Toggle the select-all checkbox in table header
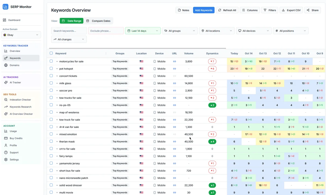The width and height of the screenshot is (326, 195). click(x=51, y=53)
